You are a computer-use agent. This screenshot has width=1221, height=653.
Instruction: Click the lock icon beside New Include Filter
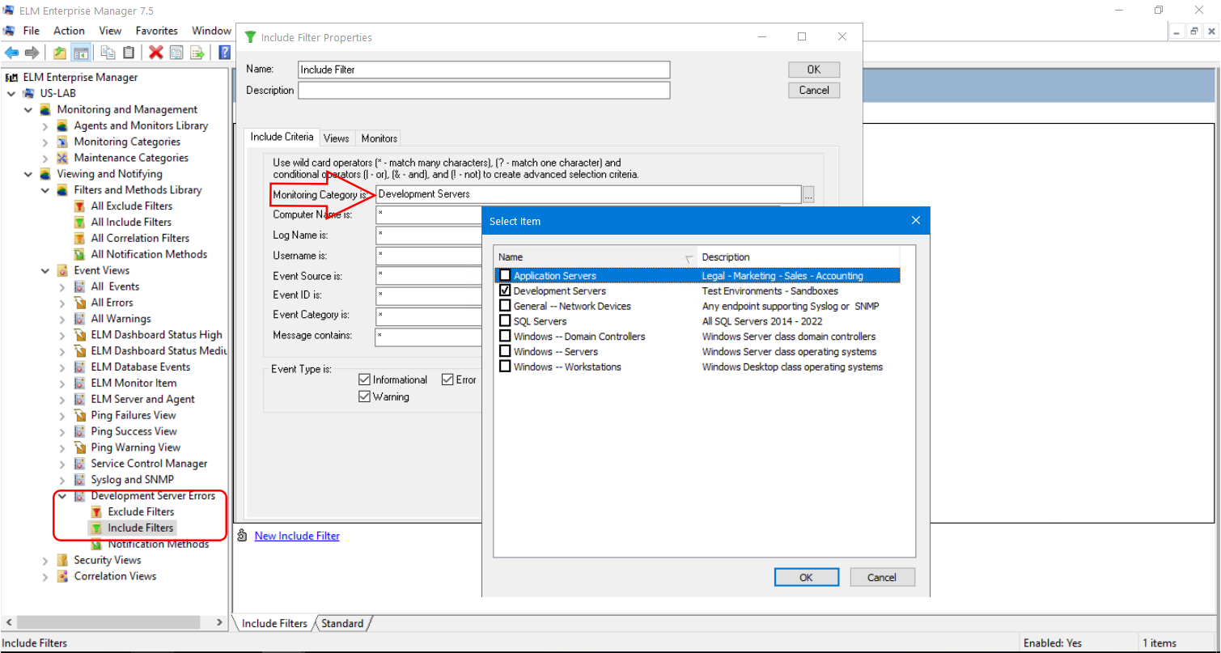pos(242,536)
